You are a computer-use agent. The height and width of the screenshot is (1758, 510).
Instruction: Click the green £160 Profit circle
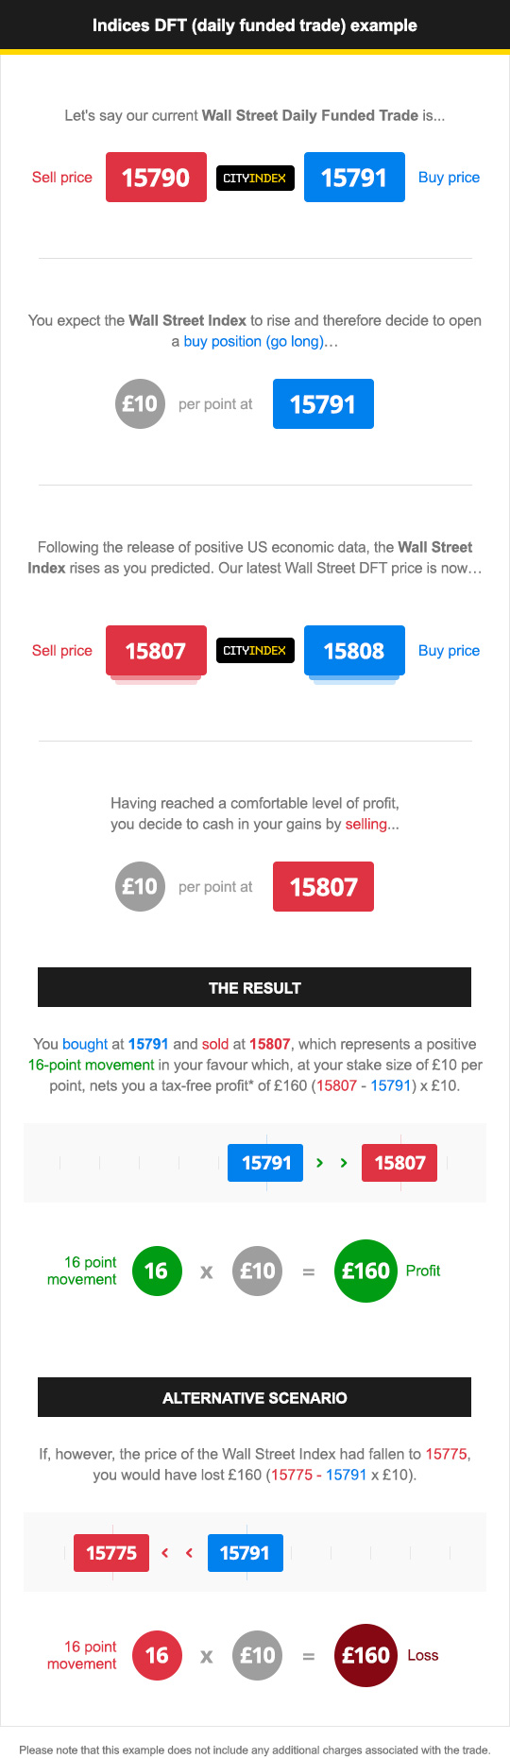point(365,1271)
